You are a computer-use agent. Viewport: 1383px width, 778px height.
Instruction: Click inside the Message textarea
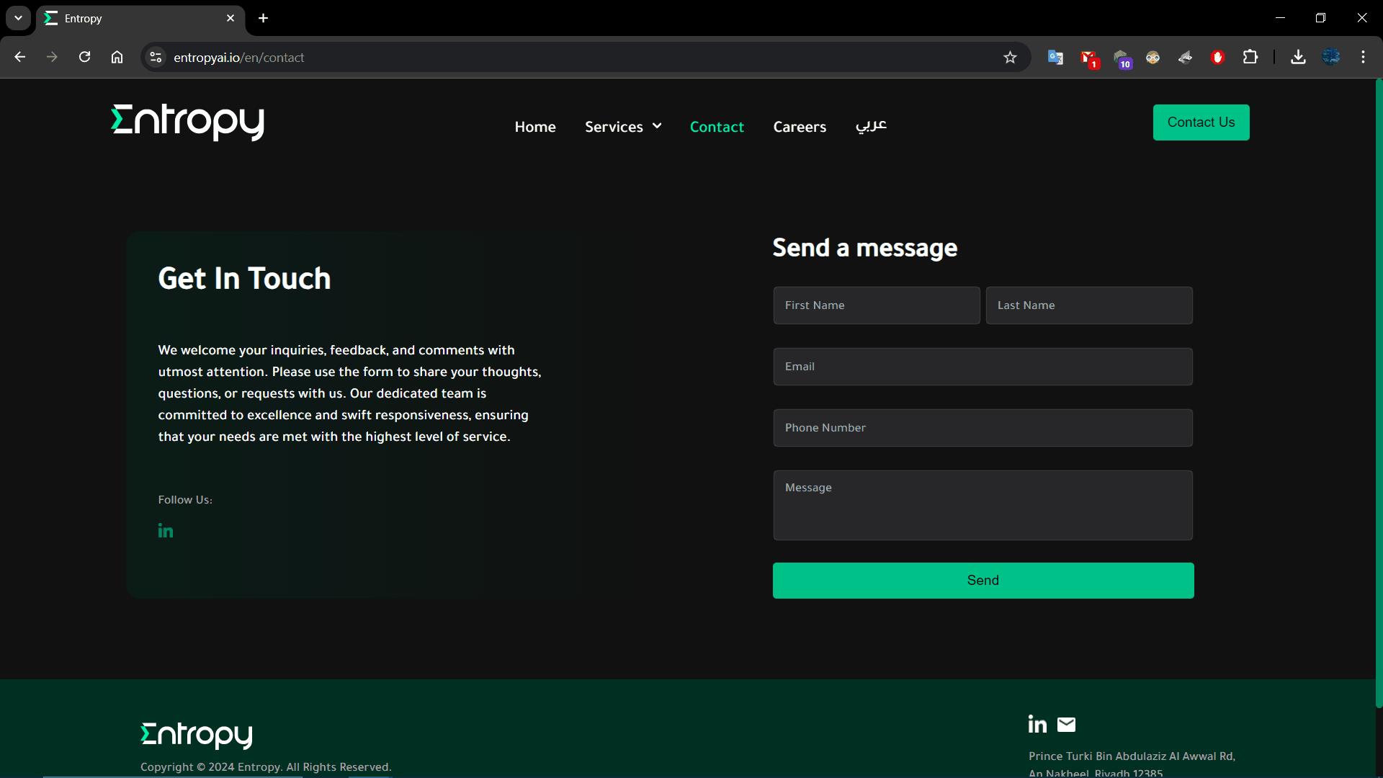(983, 506)
